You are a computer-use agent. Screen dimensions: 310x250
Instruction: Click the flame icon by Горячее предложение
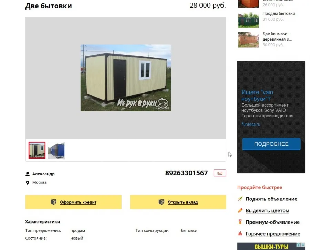point(240,233)
